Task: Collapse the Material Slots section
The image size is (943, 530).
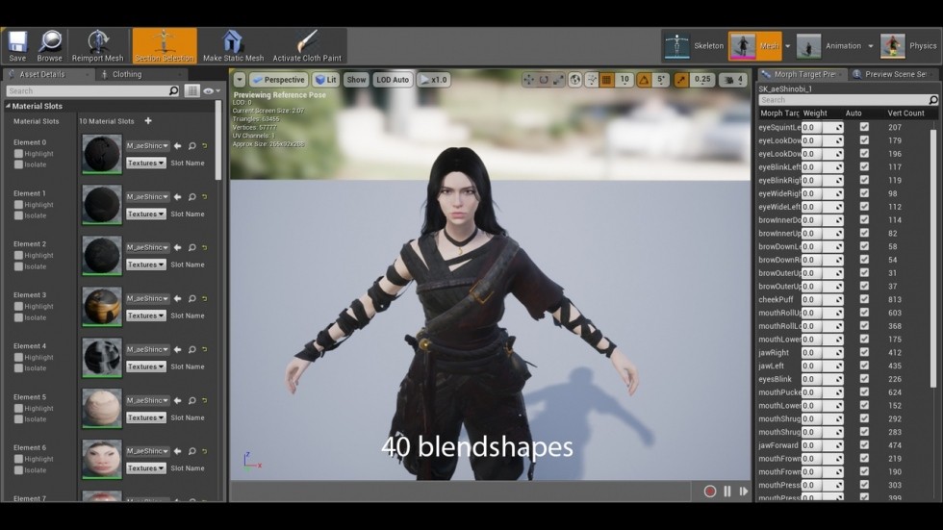Action: pos(9,106)
